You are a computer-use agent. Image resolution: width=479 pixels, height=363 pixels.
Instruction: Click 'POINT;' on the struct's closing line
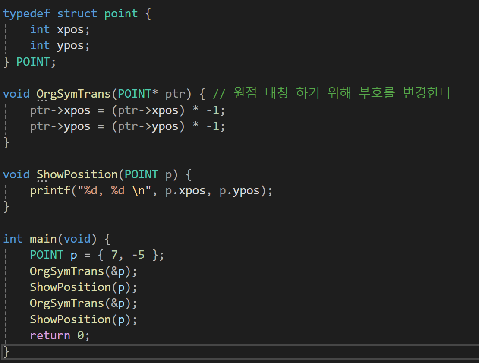[36, 62]
